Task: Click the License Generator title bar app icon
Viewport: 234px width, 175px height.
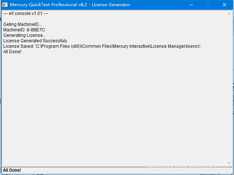Action: click(5, 5)
